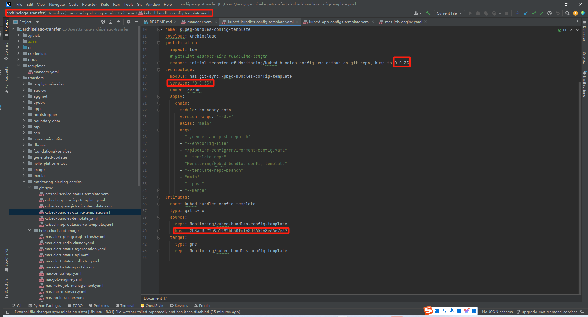Click the editor tabs more-options icon

pyautogui.click(x=577, y=22)
